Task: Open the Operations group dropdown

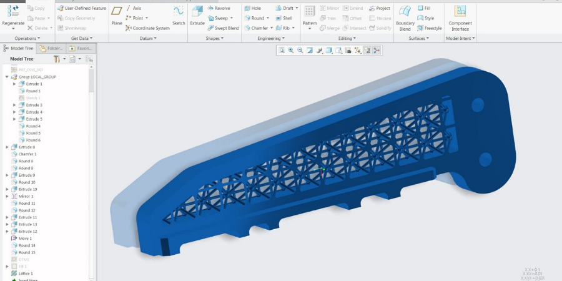Action: [27, 38]
